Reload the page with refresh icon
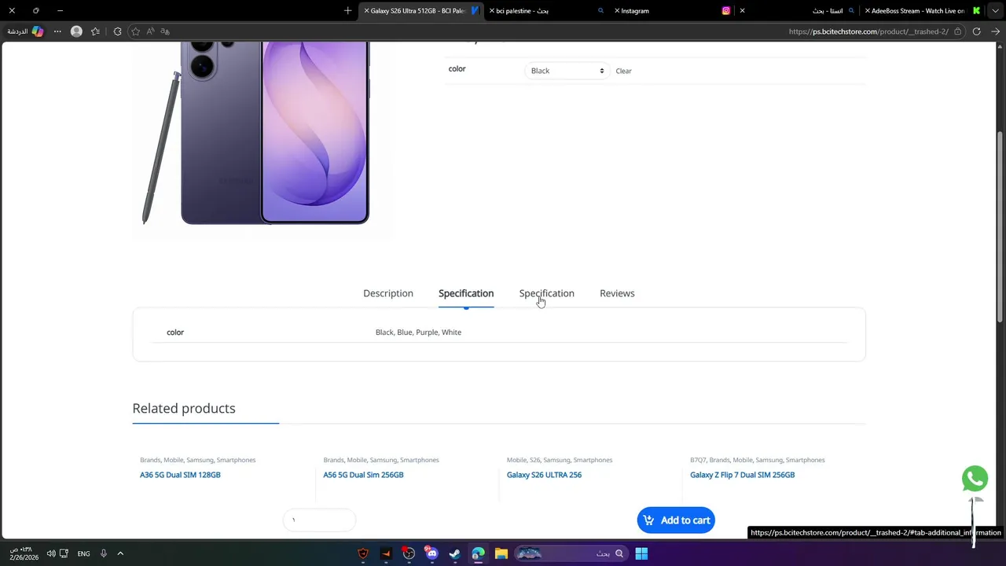This screenshot has width=1006, height=566. (976, 31)
